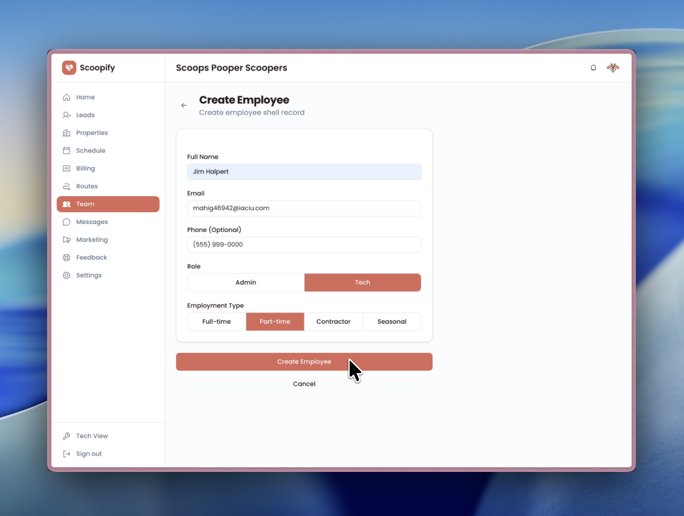Open the user avatar in the header
The image size is (684, 516).
tap(613, 67)
